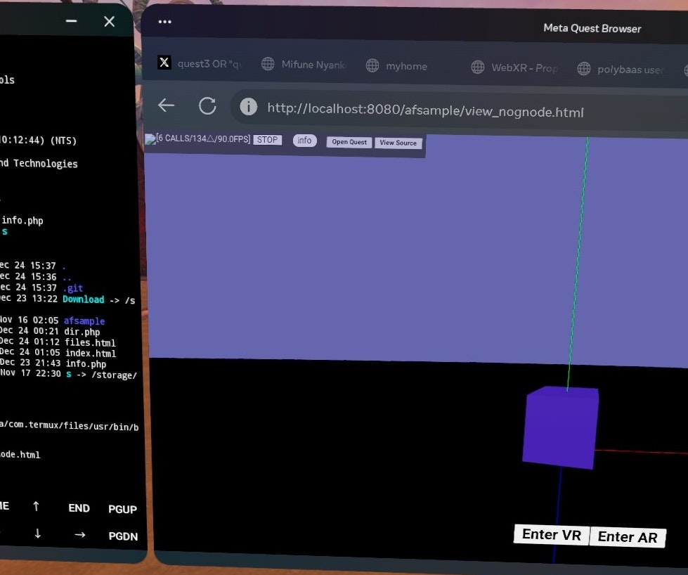Tap the up arrow key in Termux

pyautogui.click(x=36, y=507)
